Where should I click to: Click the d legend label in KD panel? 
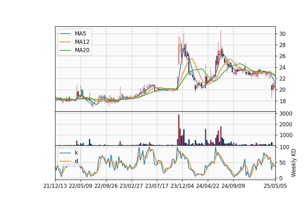[76, 161]
